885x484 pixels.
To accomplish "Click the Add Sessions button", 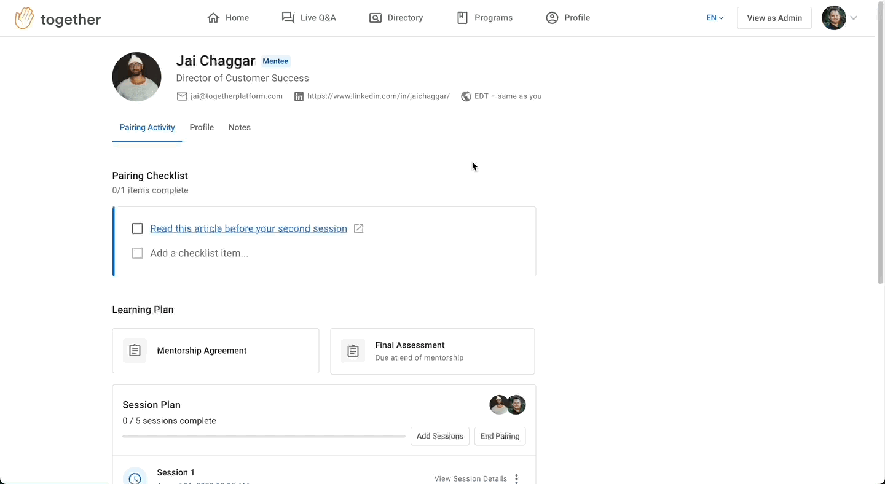I will [440, 436].
